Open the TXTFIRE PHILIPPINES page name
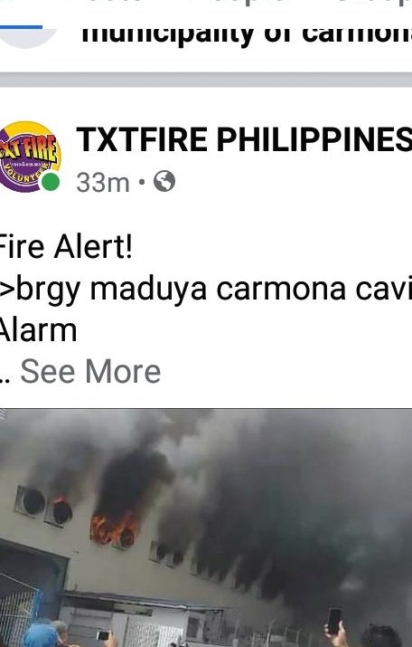412x647 pixels. [x=243, y=139]
